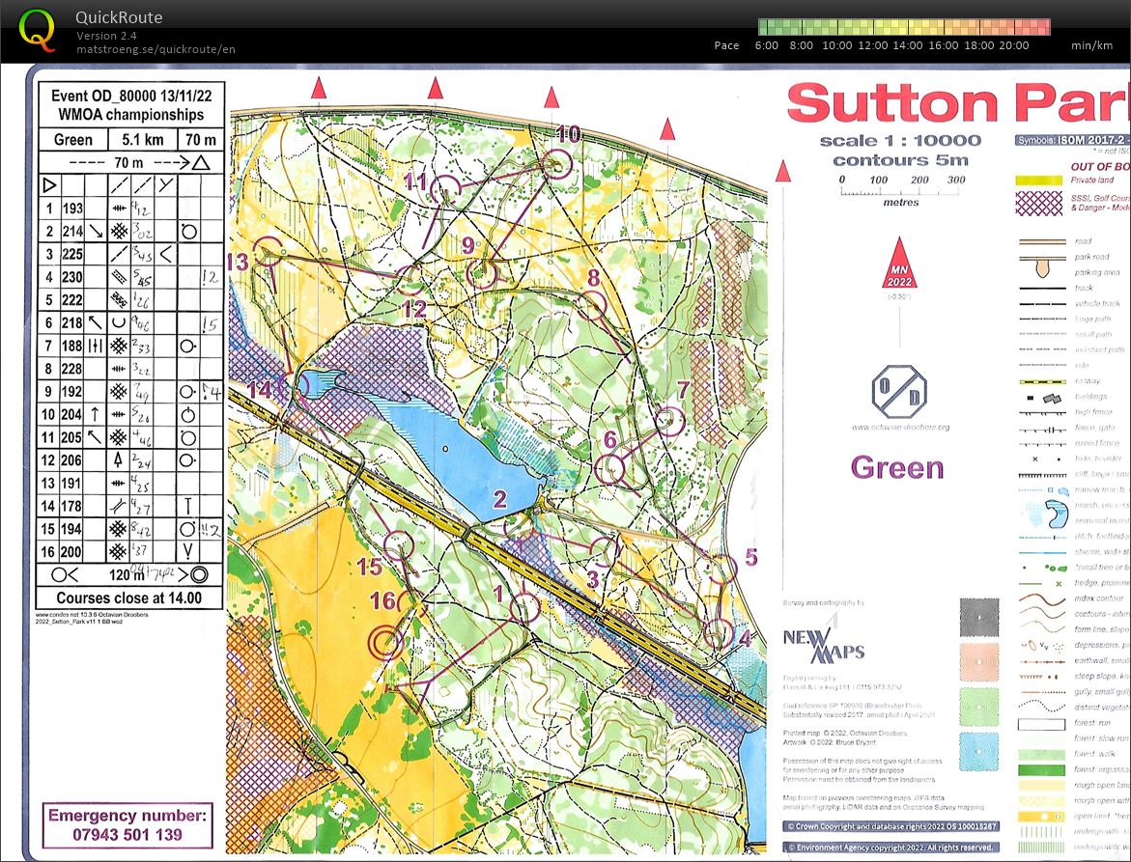Click the www.octavian-droobers.org web address

(900, 428)
